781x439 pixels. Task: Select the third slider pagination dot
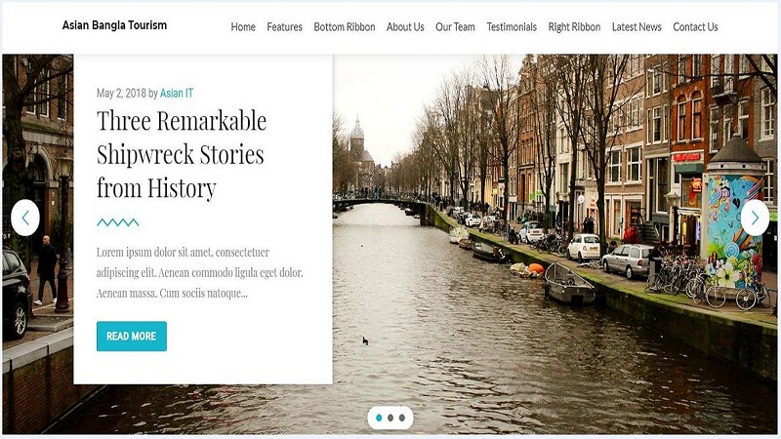click(402, 418)
